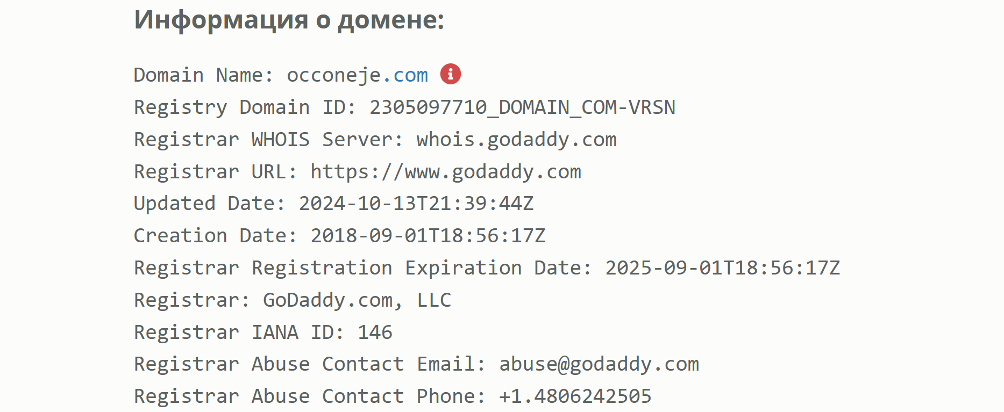Click the abuse@godaddy.com email address
The image size is (1004, 412).
click(599, 365)
